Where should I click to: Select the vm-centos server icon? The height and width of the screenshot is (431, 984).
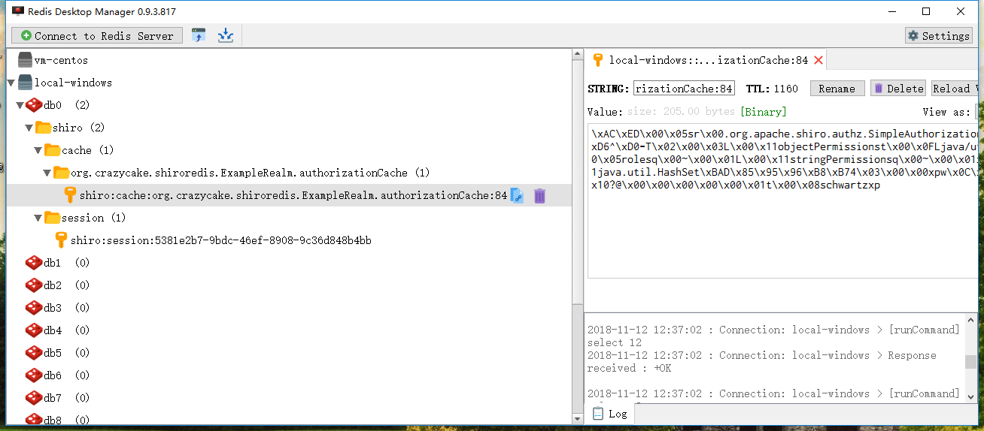(x=26, y=60)
